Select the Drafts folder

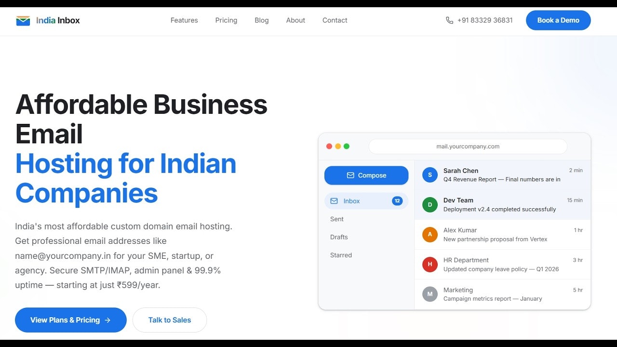(339, 237)
